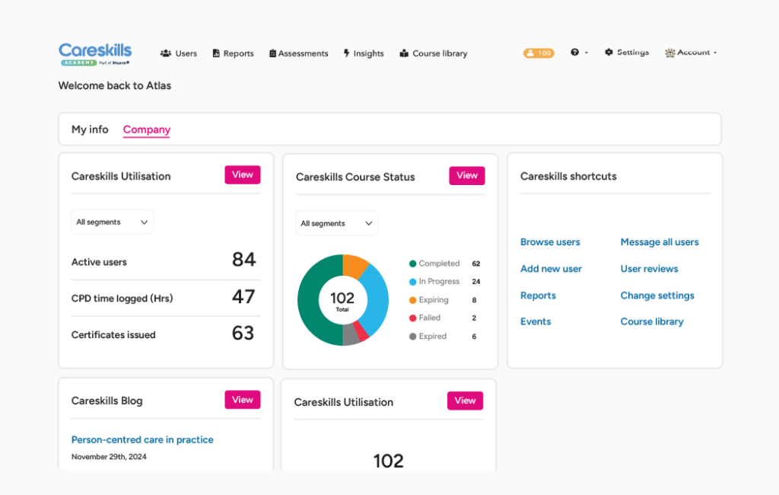779x495 pixels.
Task: Click the donut chart's 102 Total center
Action: (x=342, y=301)
